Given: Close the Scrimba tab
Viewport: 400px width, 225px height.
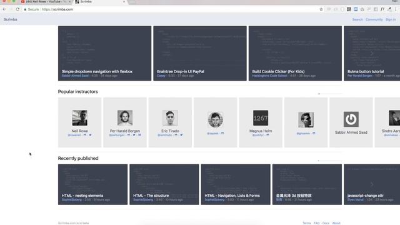Looking at the screenshot, I should click(124, 2).
